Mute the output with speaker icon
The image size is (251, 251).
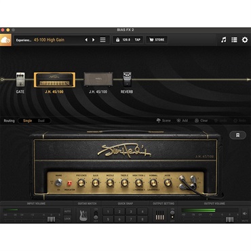[245, 214]
